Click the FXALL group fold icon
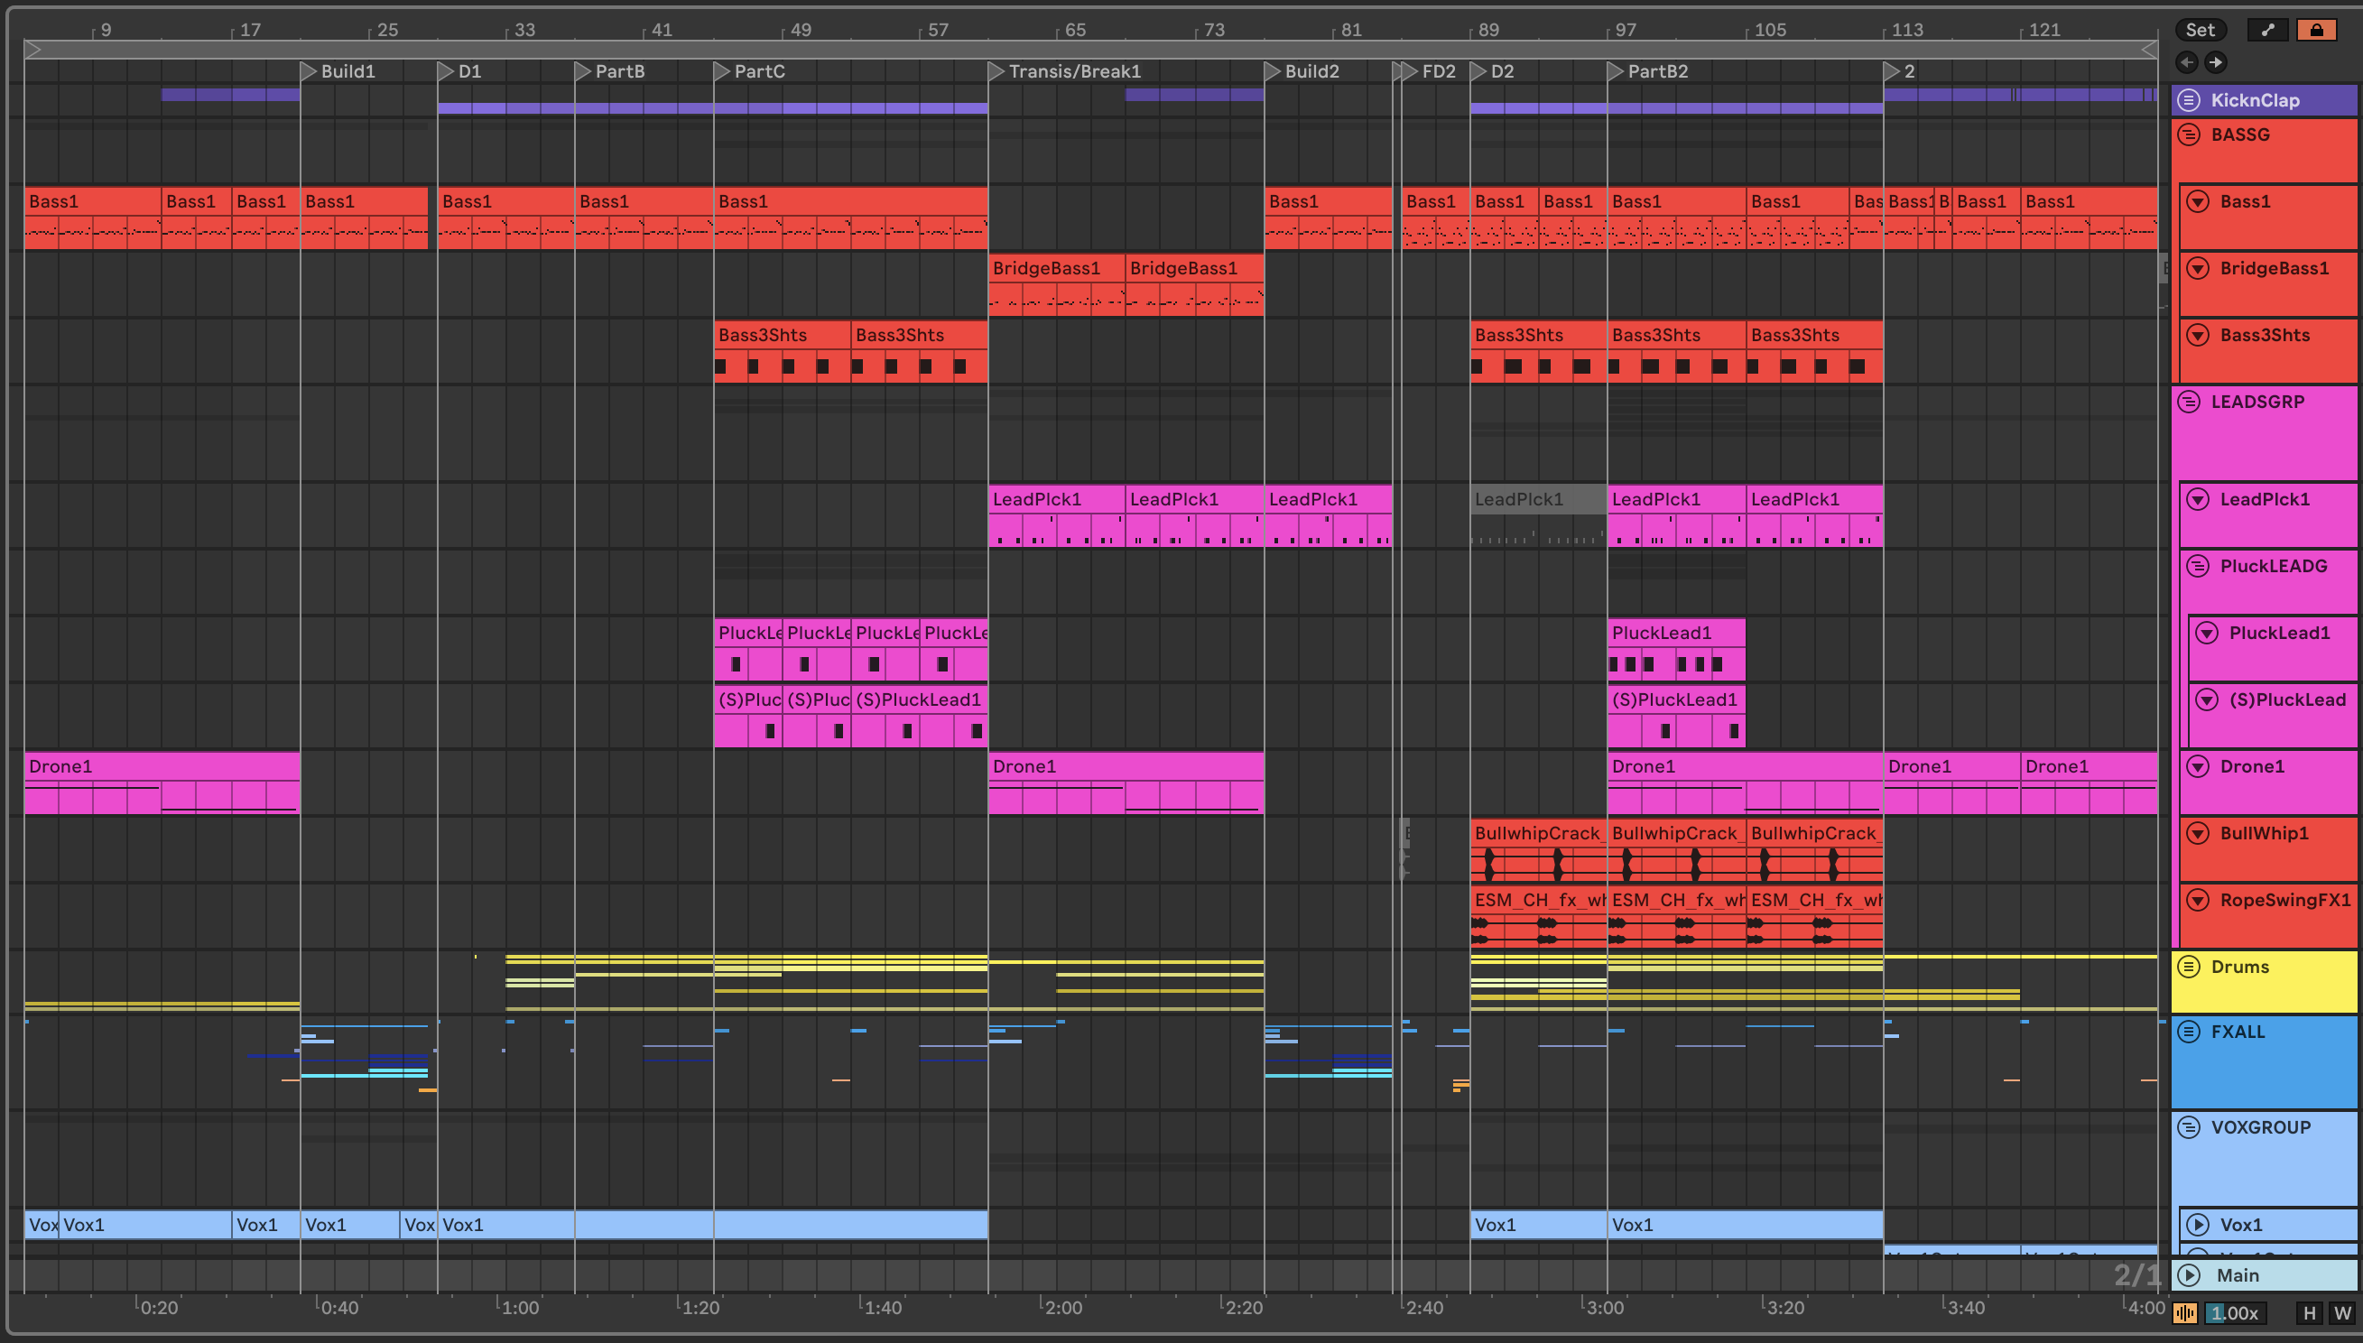The width and height of the screenshot is (2363, 1343). click(2190, 1032)
